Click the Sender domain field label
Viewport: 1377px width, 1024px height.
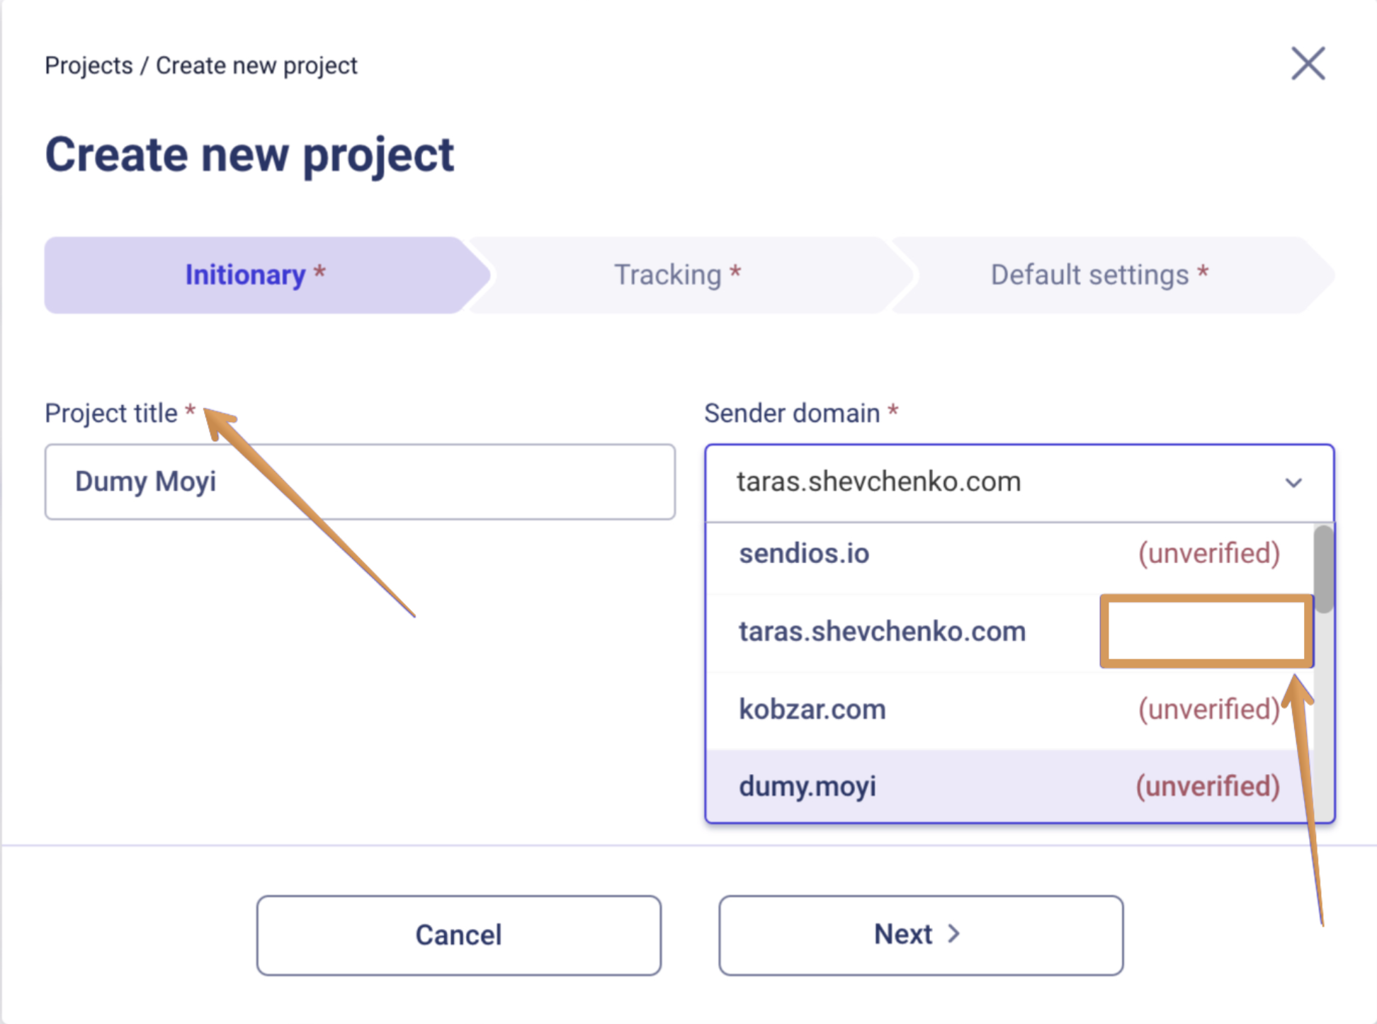click(791, 414)
